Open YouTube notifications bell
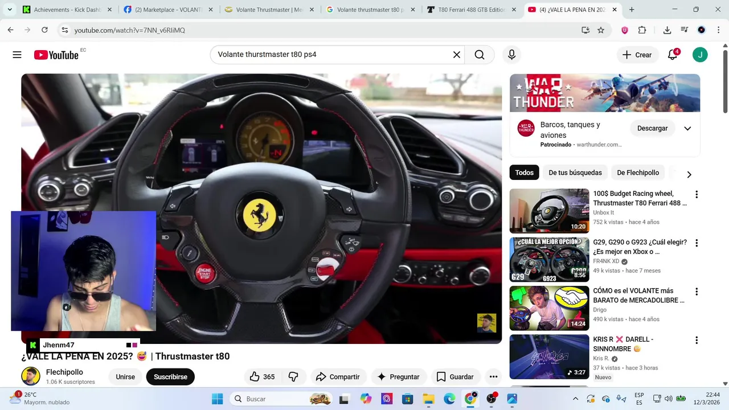Screen dimensions: 729x410 coord(673,55)
